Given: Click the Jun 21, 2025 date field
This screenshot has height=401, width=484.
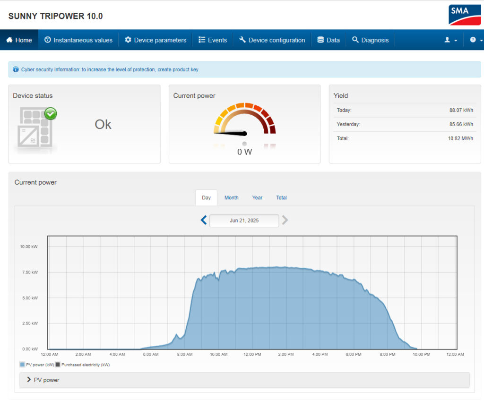Looking at the screenshot, I should pos(244,221).
